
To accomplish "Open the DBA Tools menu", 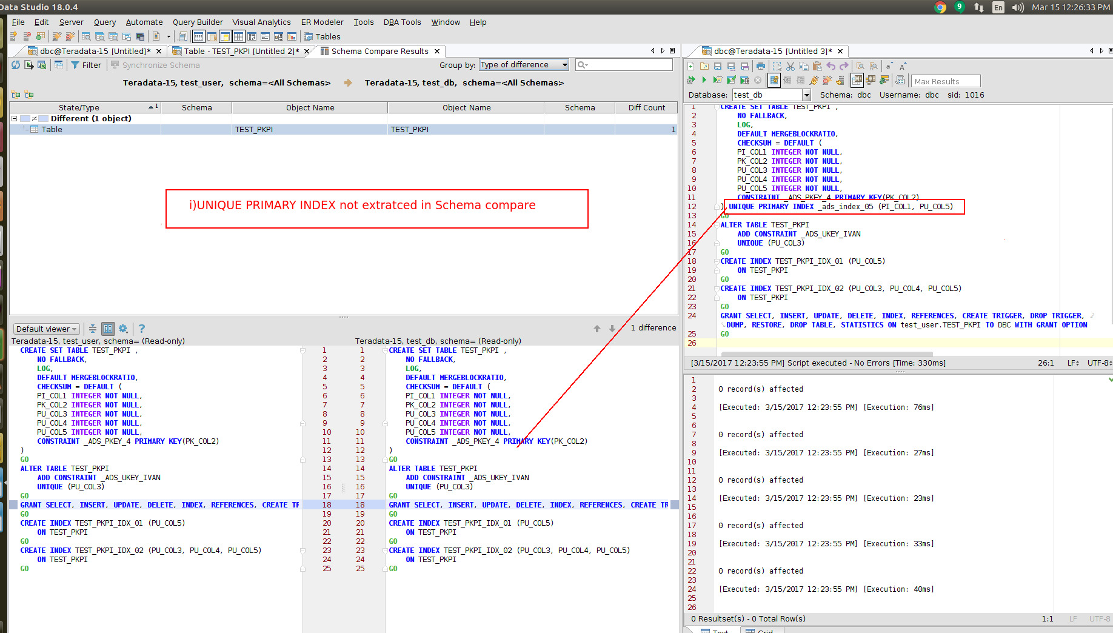I will (x=402, y=22).
